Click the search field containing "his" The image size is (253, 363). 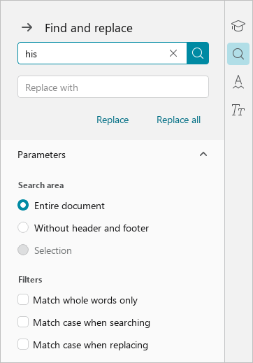(x=103, y=53)
